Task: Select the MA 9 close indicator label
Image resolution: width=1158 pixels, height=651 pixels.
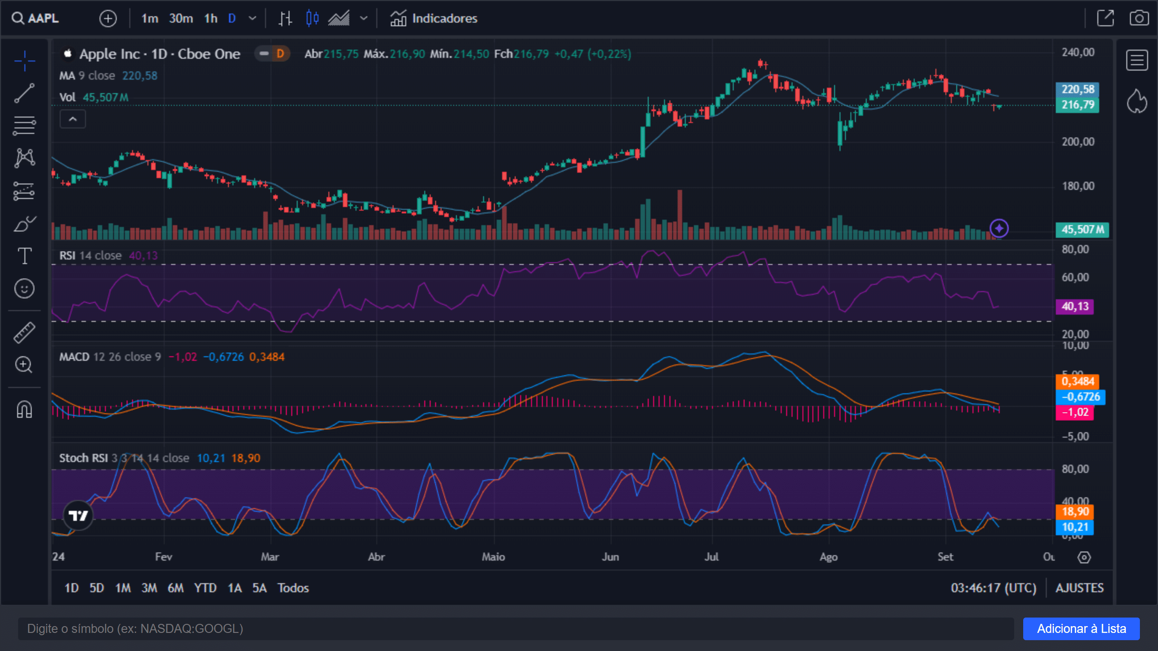Action: click(87, 76)
